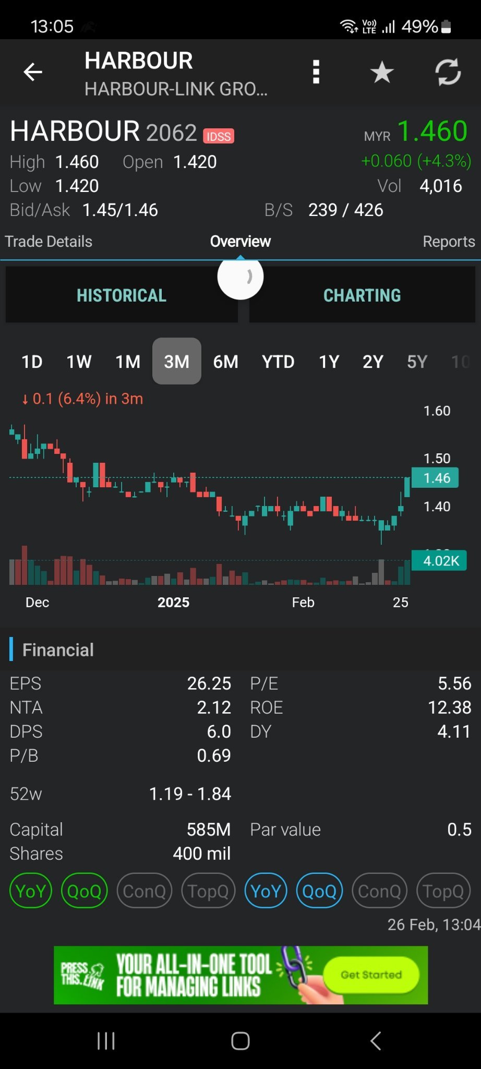Viewport: 481px width, 1069px height.
Task: Tap the last price 1.460
Action: click(432, 130)
